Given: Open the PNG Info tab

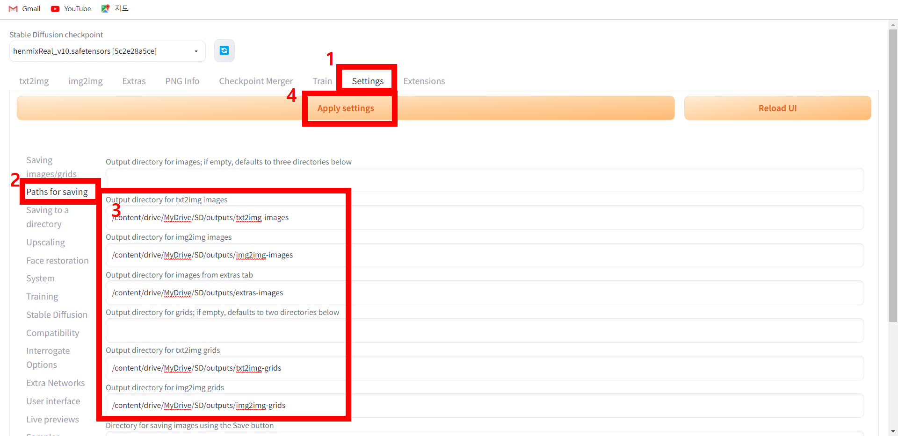Looking at the screenshot, I should (182, 81).
